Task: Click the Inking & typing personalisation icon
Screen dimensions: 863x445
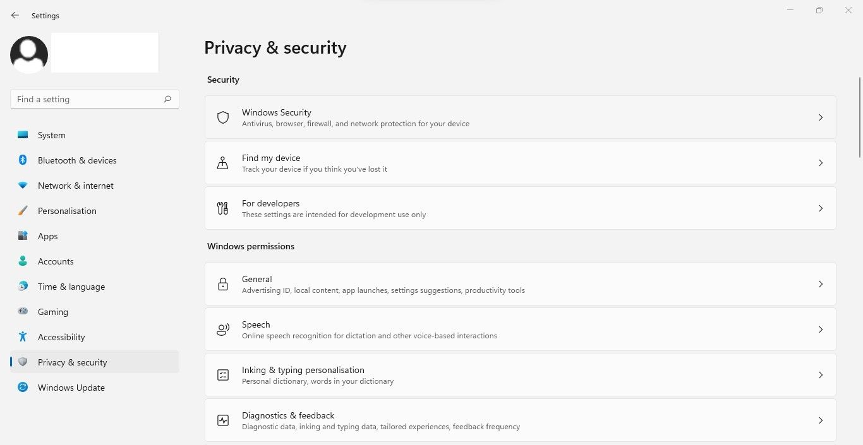Action: [x=222, y=374]
